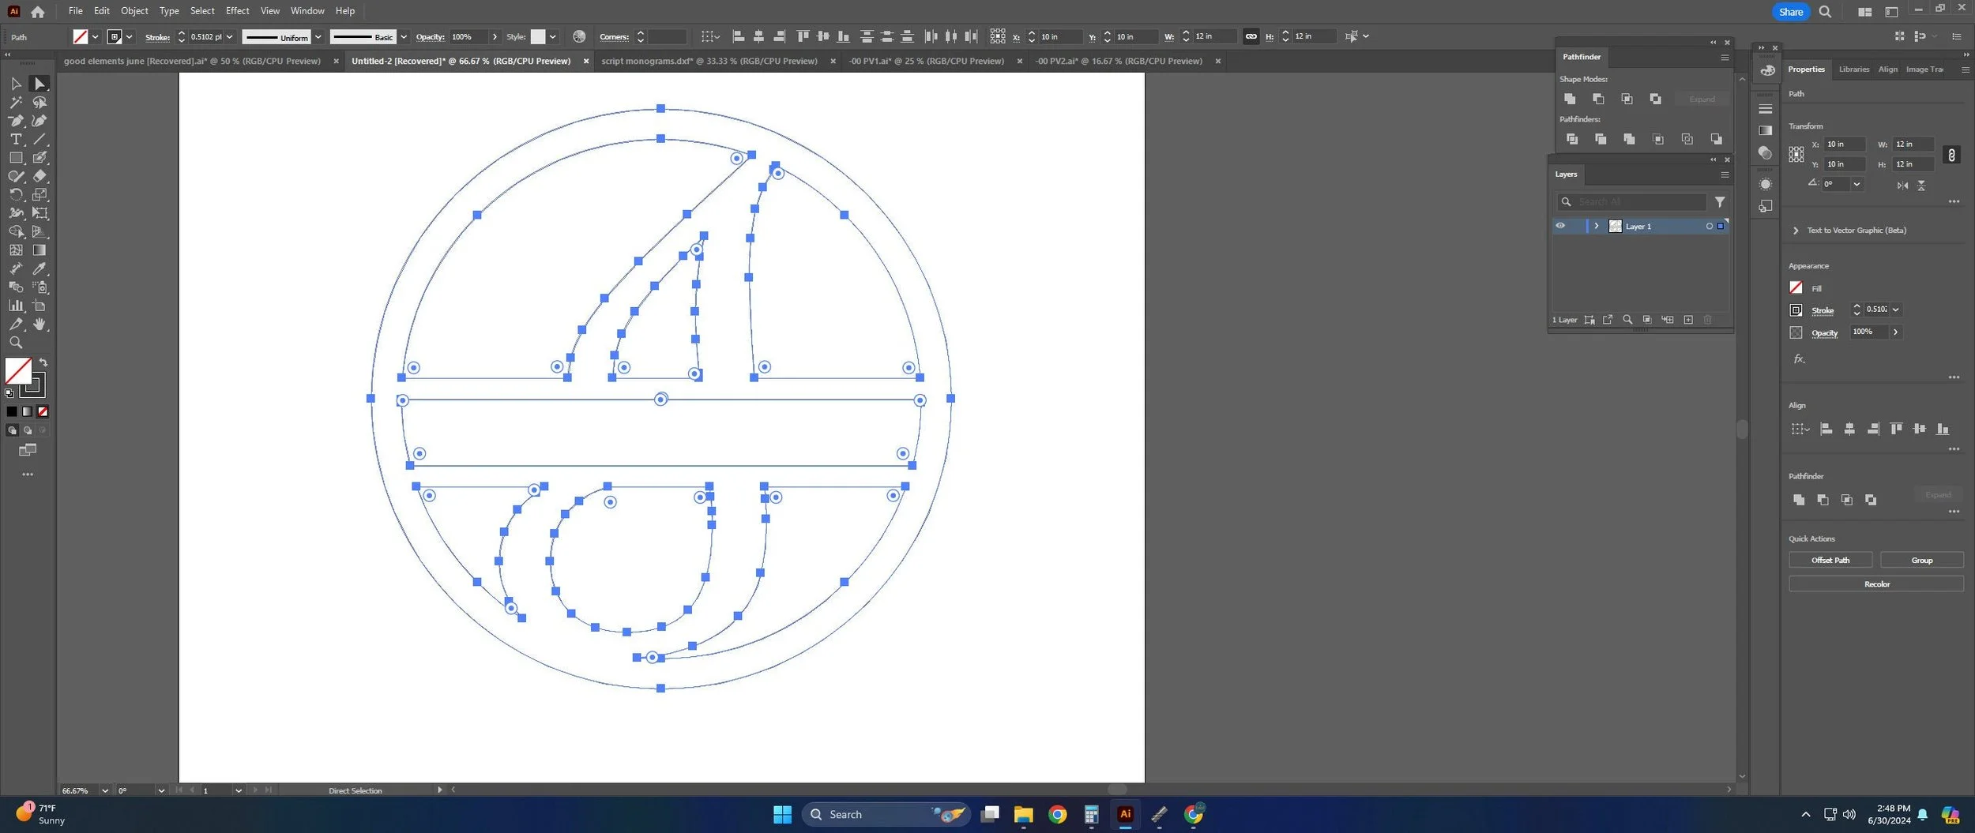The height and width of the screenshot is (833, 1975).
Task: Open stroke weight dropdown in Properties panel
Action: [1895, 310]
